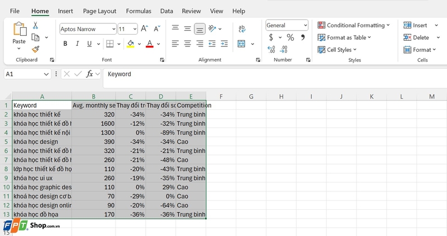Screen dimensions: 447x236
Task: Open the Formulas tab
Action: point(139,11)
